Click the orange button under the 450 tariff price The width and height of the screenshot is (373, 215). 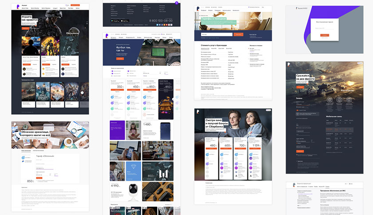[134, 90]
